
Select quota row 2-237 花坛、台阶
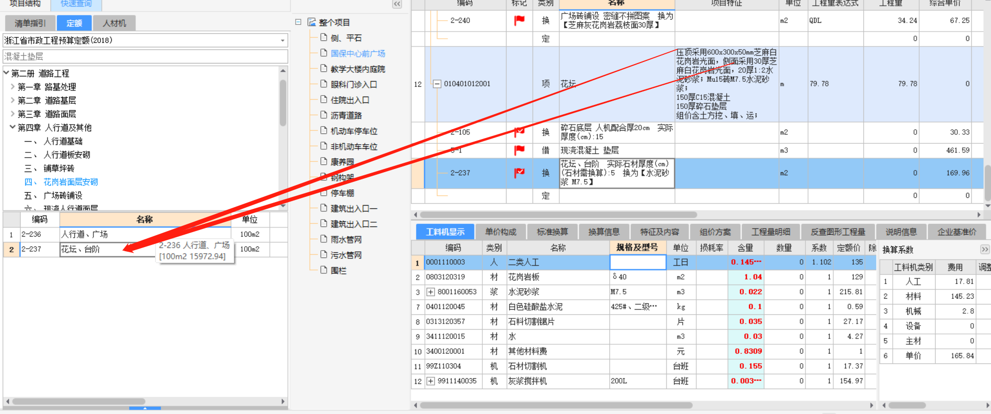click(x=145, y=249)
